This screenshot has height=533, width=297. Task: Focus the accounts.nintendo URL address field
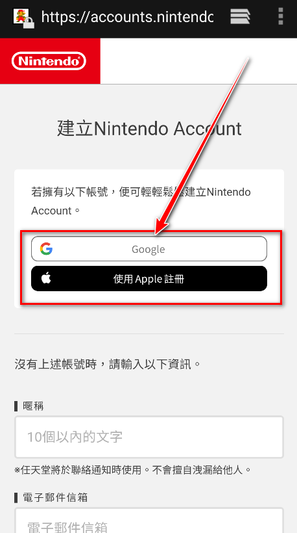click(x=127, y=16)
